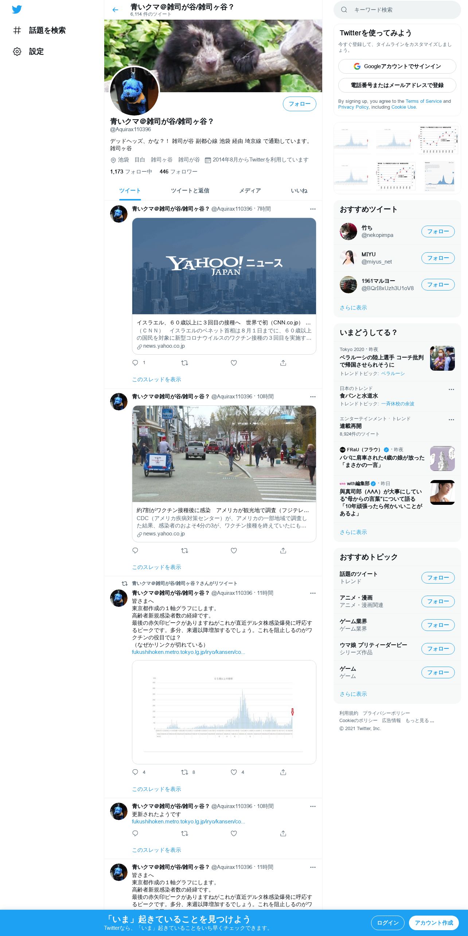Image resolution: width=468 pixels, height=936 pixels.
Task: Retweet graph tweet with 8 retweets
Action: pos(184,772)
